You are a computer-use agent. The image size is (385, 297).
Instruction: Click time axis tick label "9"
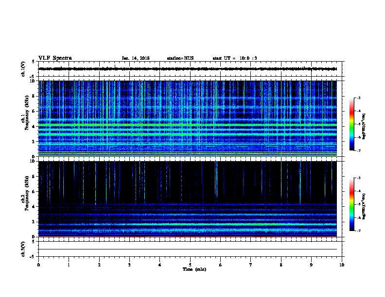311,265
